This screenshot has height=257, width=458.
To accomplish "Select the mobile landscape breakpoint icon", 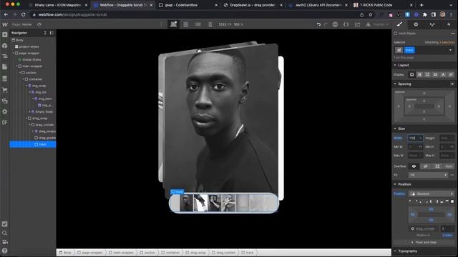I will [x=198, y=24].
